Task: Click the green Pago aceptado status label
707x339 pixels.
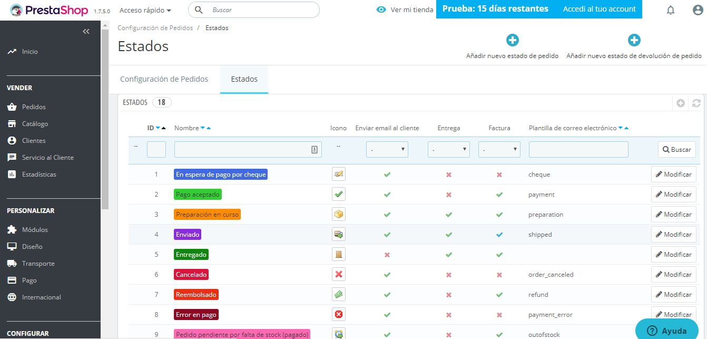Action: 197,194
